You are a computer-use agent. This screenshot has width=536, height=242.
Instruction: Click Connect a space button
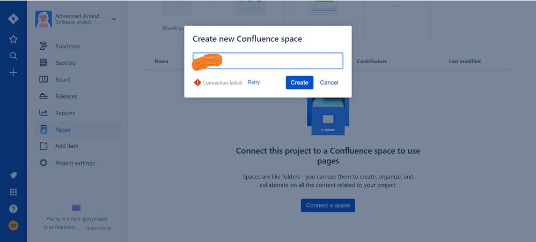pos(328,206)
